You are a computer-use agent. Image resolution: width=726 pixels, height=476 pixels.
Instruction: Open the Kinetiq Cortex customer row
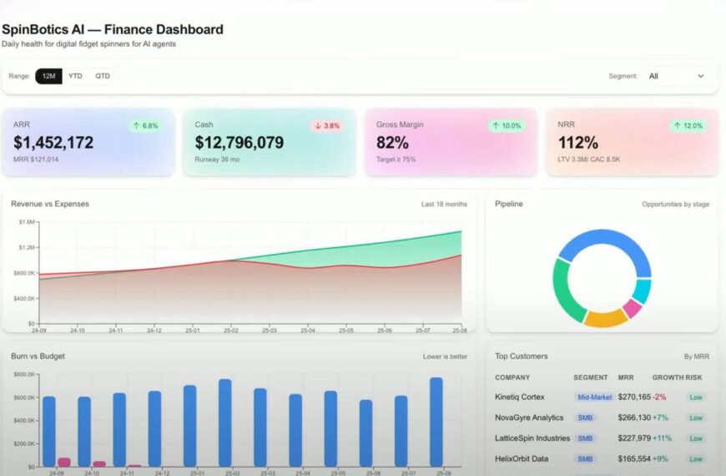pos(520,398)
